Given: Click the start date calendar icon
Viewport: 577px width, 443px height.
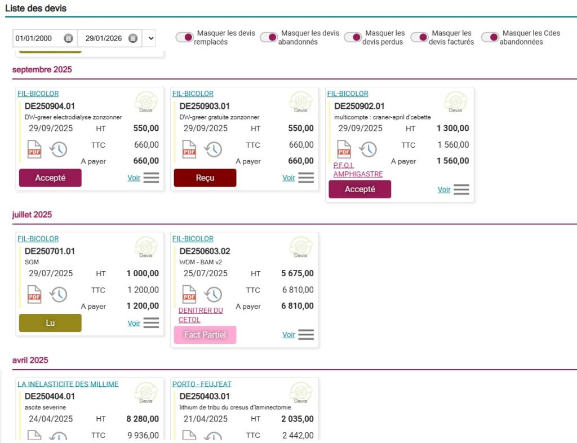Looking at the screenshot, I should pos(68,38).
